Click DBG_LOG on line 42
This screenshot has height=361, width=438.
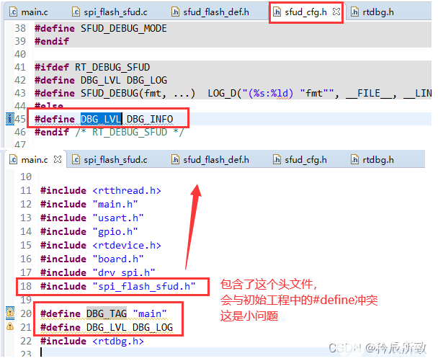pyautogui.click(x=147, y=81)
